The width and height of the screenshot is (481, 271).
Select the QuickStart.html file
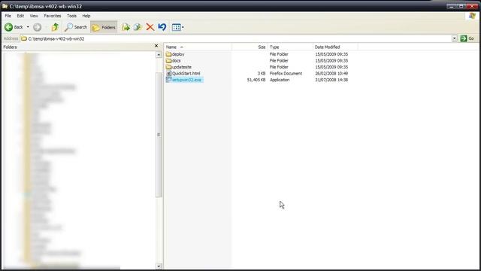(x=183, y=74)
